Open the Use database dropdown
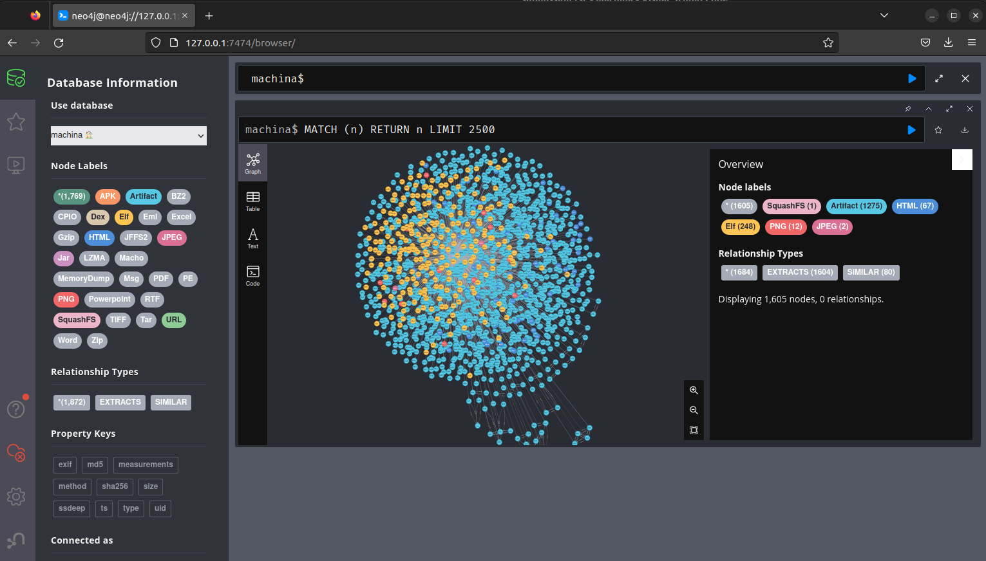The image size is (986, 561). (x=129, y=135)
